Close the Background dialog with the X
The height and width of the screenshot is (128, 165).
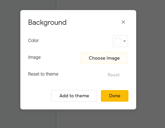(x=123, y=22)
